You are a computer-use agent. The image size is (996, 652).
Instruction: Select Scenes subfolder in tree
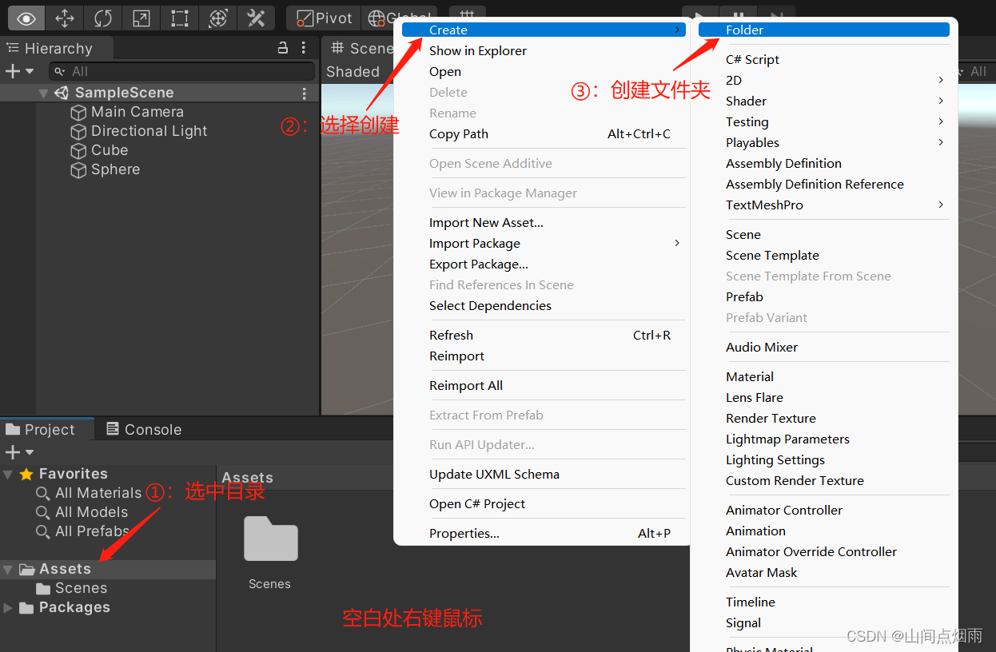point(81,588)
